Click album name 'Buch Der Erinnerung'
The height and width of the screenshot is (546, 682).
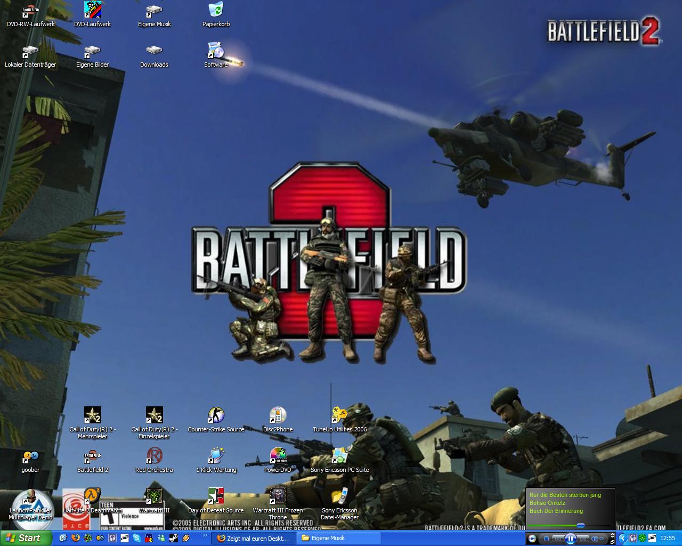point(556,511)
